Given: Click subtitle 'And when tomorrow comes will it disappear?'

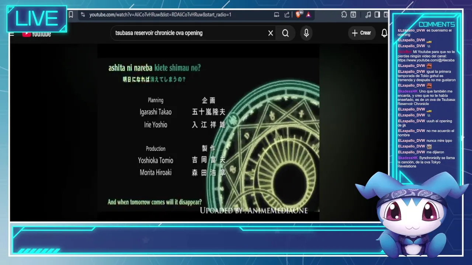Looking at the screenshot, I should pos(155,202).
